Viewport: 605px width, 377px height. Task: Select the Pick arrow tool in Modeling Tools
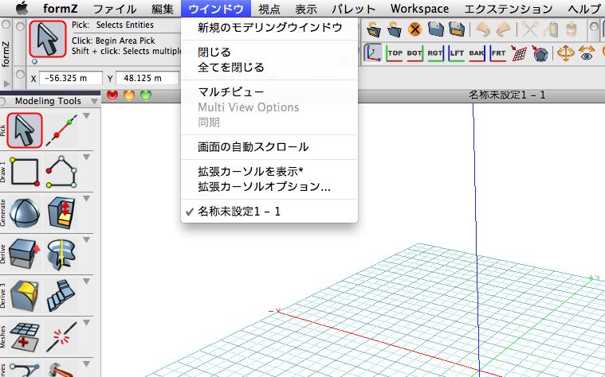24,130
